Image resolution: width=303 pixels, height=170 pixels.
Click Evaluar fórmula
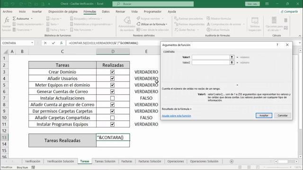click(218, 30)
